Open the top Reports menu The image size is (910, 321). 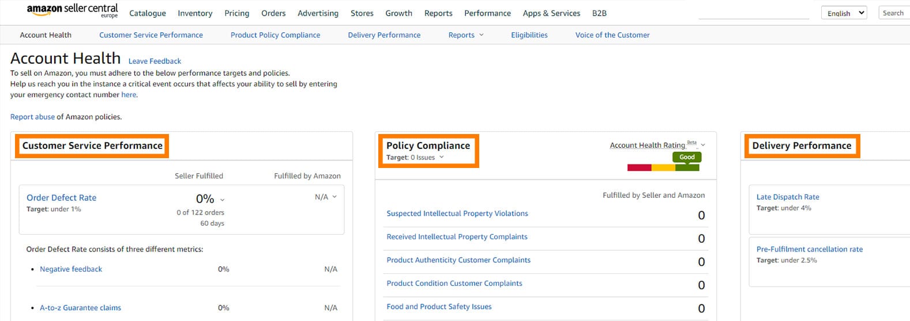(x=438, y=13)
